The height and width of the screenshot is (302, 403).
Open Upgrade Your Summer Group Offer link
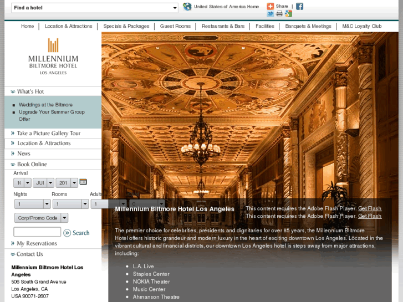[x=52, y=115]
